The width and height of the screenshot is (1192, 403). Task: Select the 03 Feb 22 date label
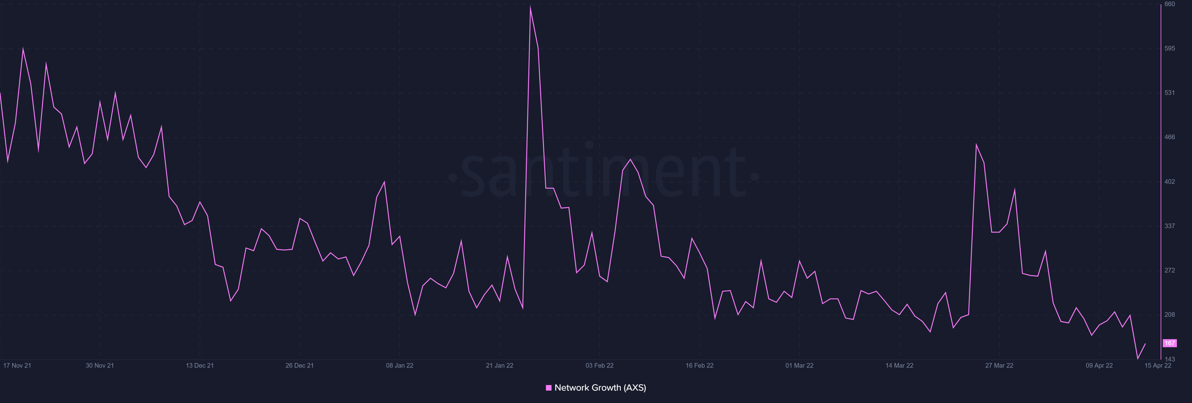tap(599, 365)
